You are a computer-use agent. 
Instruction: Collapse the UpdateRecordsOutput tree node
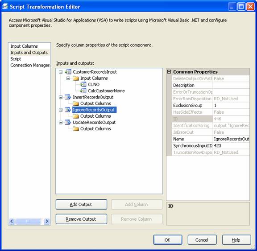[x=61, y=122]
